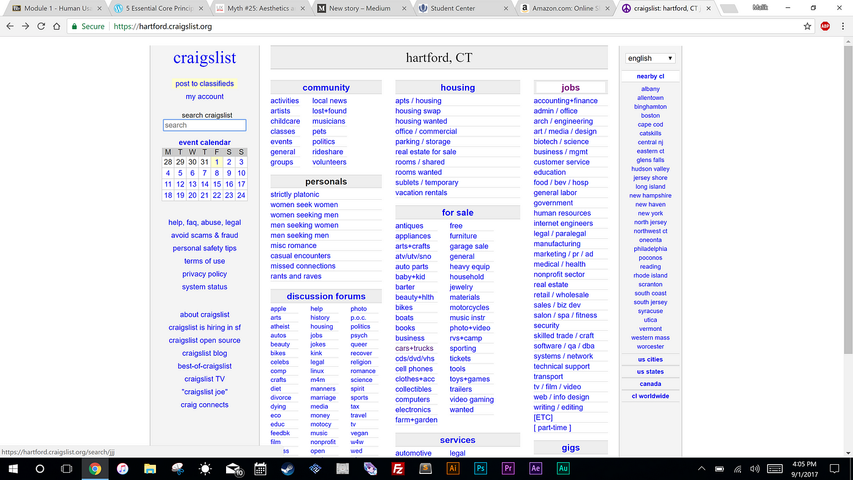The image size is (853, 480).
Task: Launch FileZilla from the taskbar
Action: click(398, 469)
